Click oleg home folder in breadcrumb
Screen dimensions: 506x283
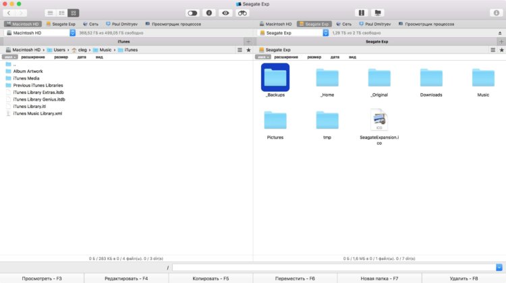click(80, 50)
